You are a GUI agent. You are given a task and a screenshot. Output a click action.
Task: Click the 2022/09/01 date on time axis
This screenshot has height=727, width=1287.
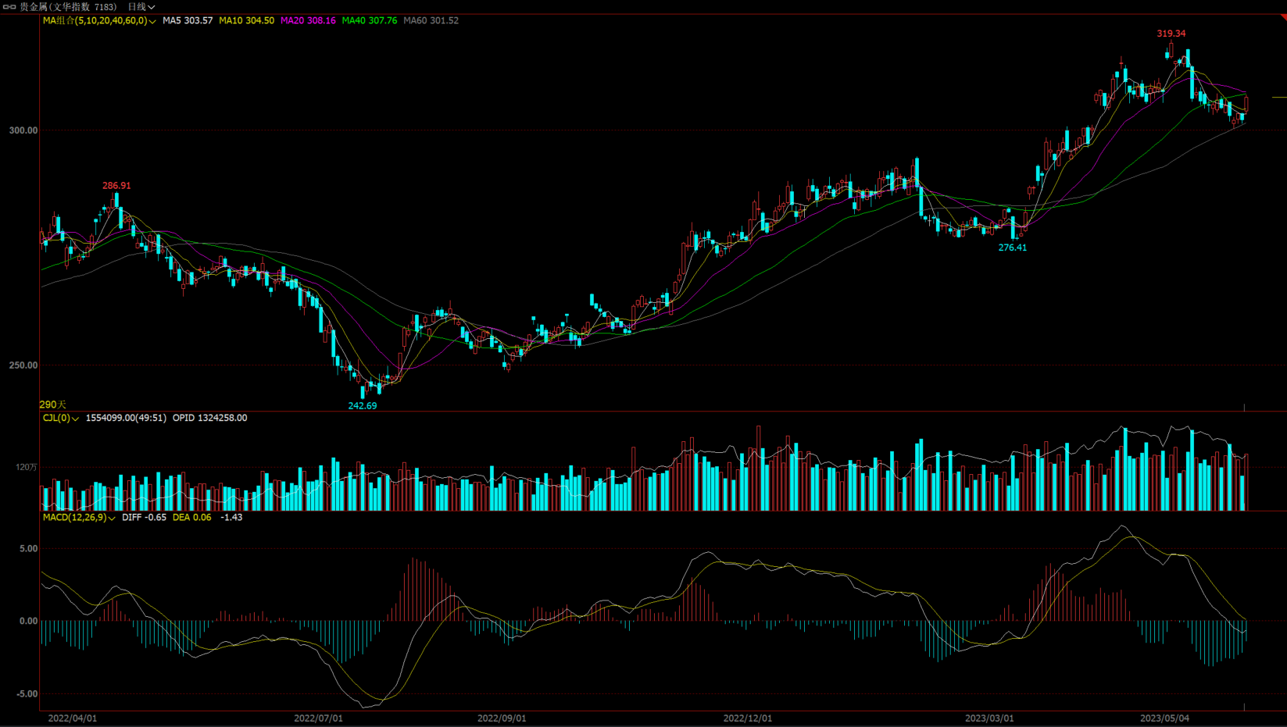502,718
